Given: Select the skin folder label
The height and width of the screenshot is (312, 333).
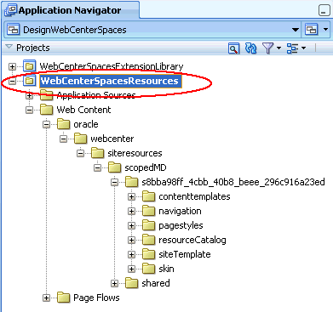Looking at the screenshot, I should coord(166,269).
